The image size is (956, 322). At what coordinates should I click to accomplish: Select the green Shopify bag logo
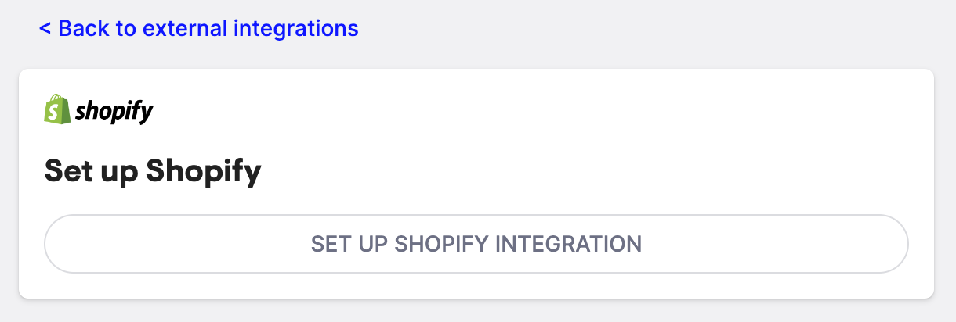pyautogui.click(x=57, y=109)
